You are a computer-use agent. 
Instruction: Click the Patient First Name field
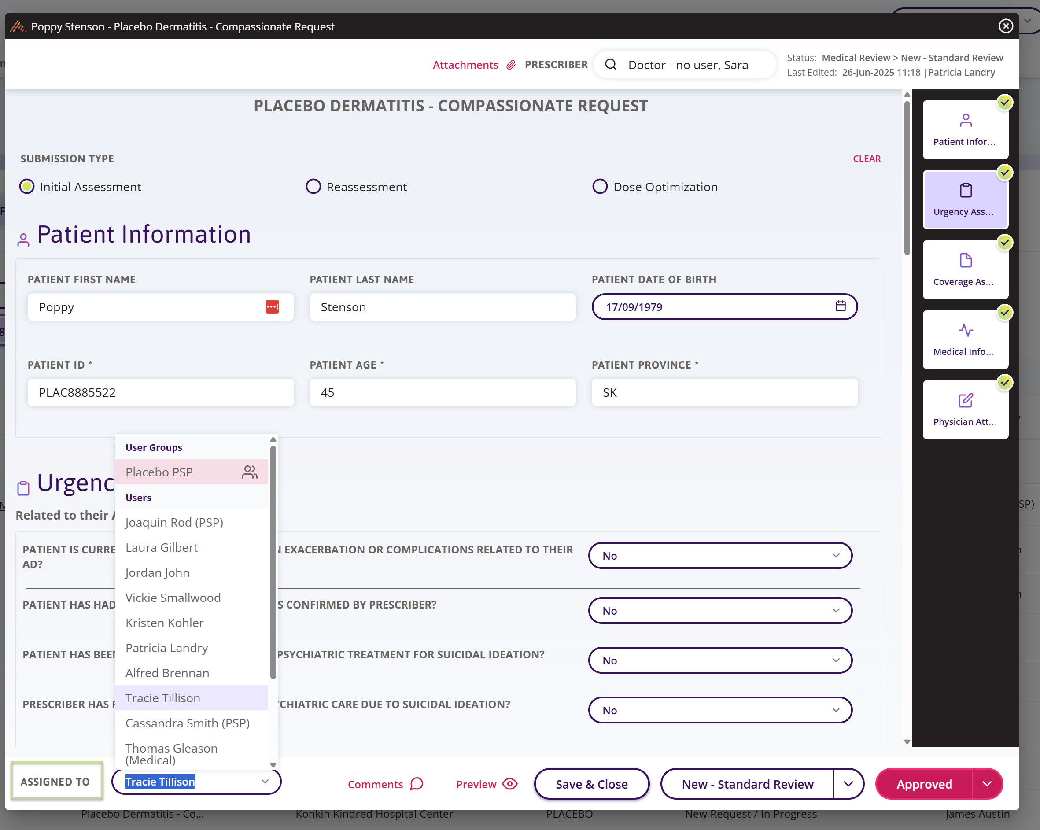tap(161, 307)
